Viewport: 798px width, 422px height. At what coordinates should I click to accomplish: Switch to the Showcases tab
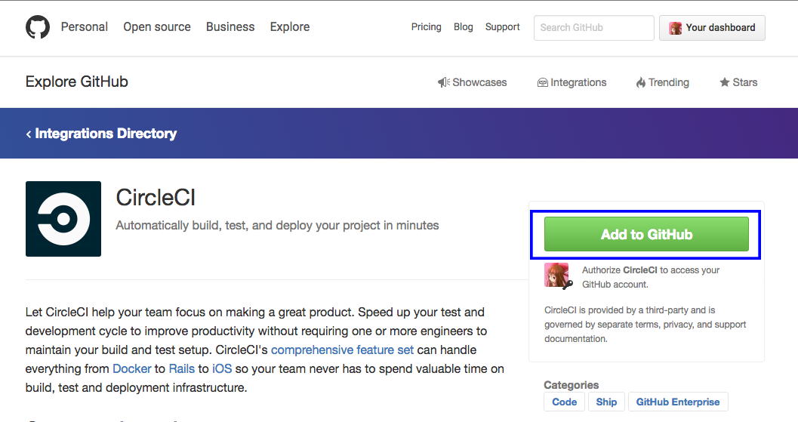tap(473, 82)
